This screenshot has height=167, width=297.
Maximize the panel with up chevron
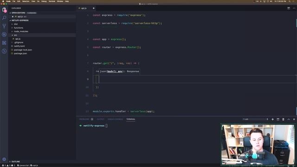[x=289, y=119]
